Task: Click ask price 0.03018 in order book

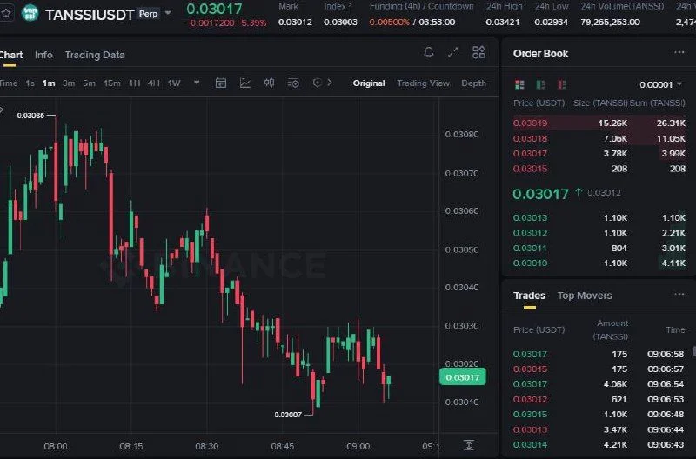Action: pos(530,138)
